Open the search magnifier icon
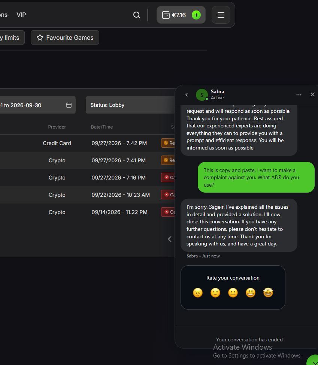This screenshot has height=365, width=318. (137, 15)
